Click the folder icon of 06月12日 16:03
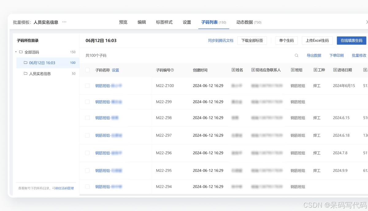Image resolution: width=368 pixels, height=211 pixels. point(26,63)
